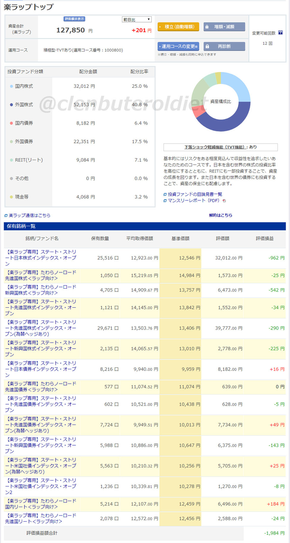
Task: Click the external-link icon beside 投資ファンドの目論見書一覧
Action: point(165,194)
